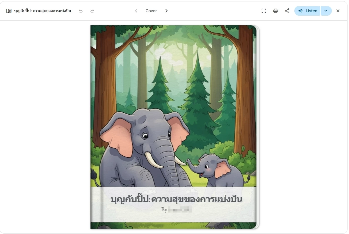Click the elephant book cover illustration
The width and height of the screenshot is (349, 234).
(174, 127)
